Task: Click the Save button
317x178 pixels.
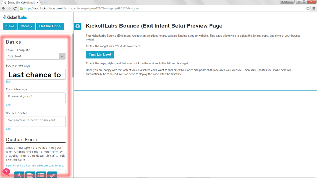Action: pyautogui.click(x=10, y=26)
